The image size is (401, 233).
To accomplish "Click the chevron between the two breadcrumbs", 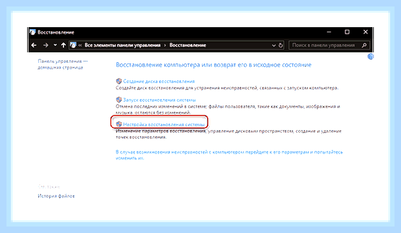I will pyautogui.click(x=165, y=45).
